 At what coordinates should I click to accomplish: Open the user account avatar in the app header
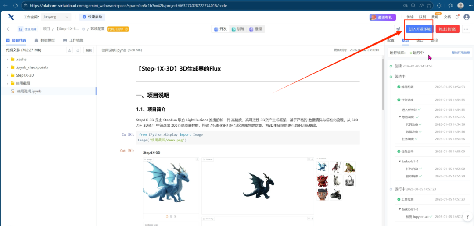point(466,17)
